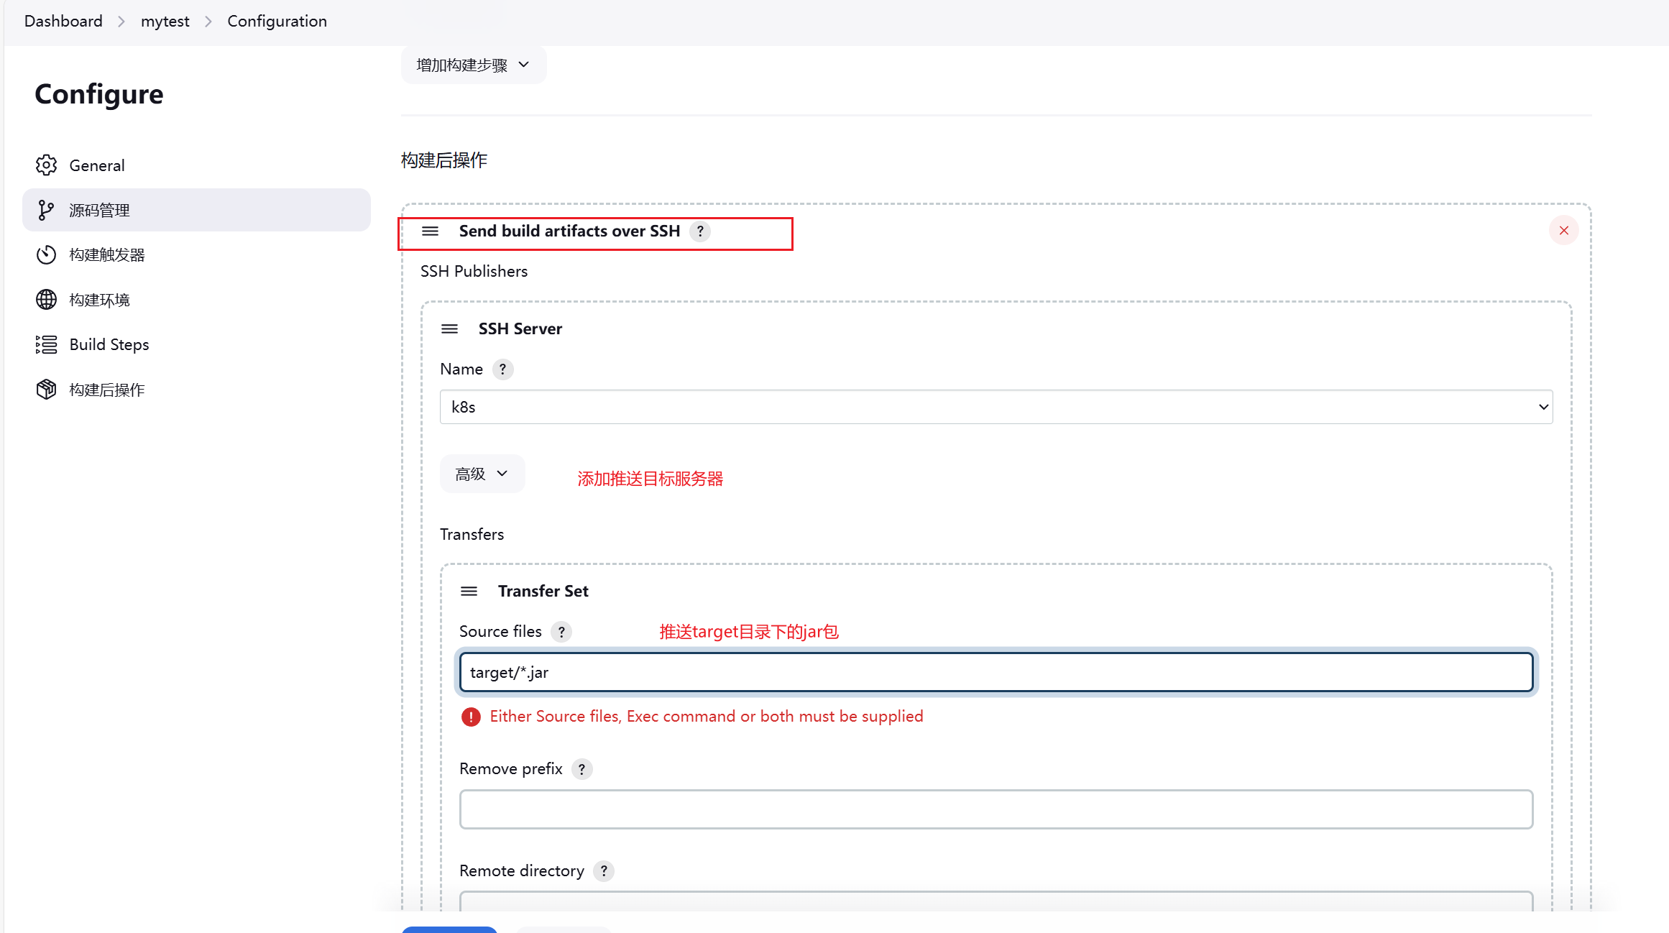
Task: Click the General gear icon
Action: point(46,165)
